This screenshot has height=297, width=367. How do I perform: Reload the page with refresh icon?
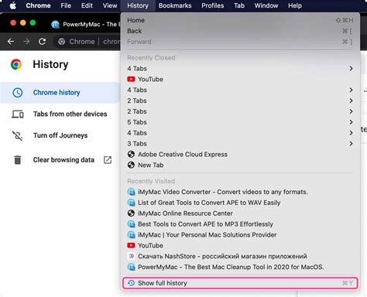[42, 42]
